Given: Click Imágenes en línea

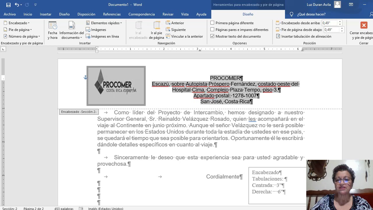Looking at the screenshot, I should 102,36.
